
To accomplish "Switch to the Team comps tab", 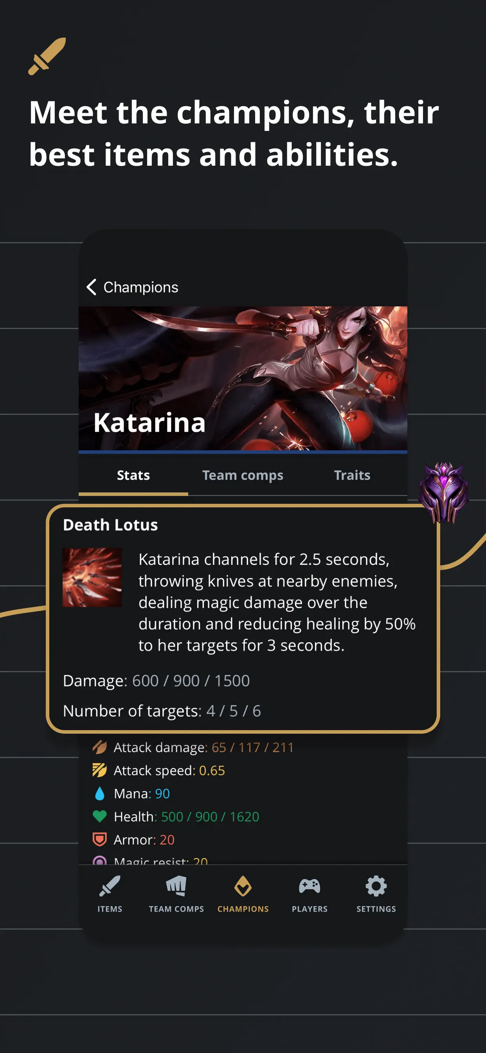I will [x=243, y=475].
